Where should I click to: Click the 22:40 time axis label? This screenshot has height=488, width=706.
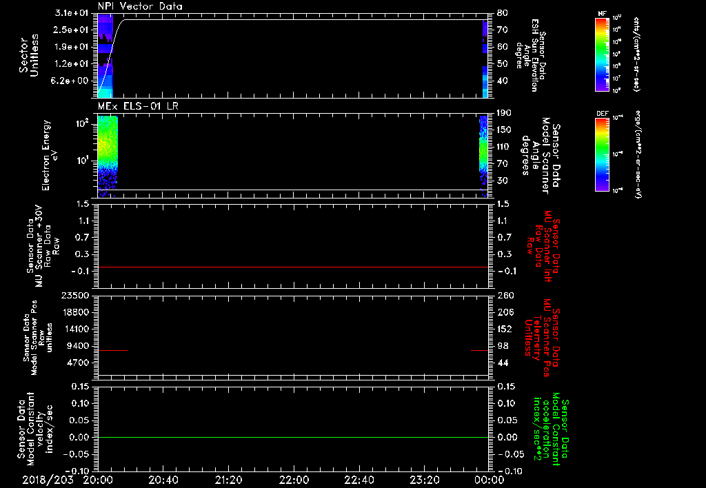click(359, 480)
